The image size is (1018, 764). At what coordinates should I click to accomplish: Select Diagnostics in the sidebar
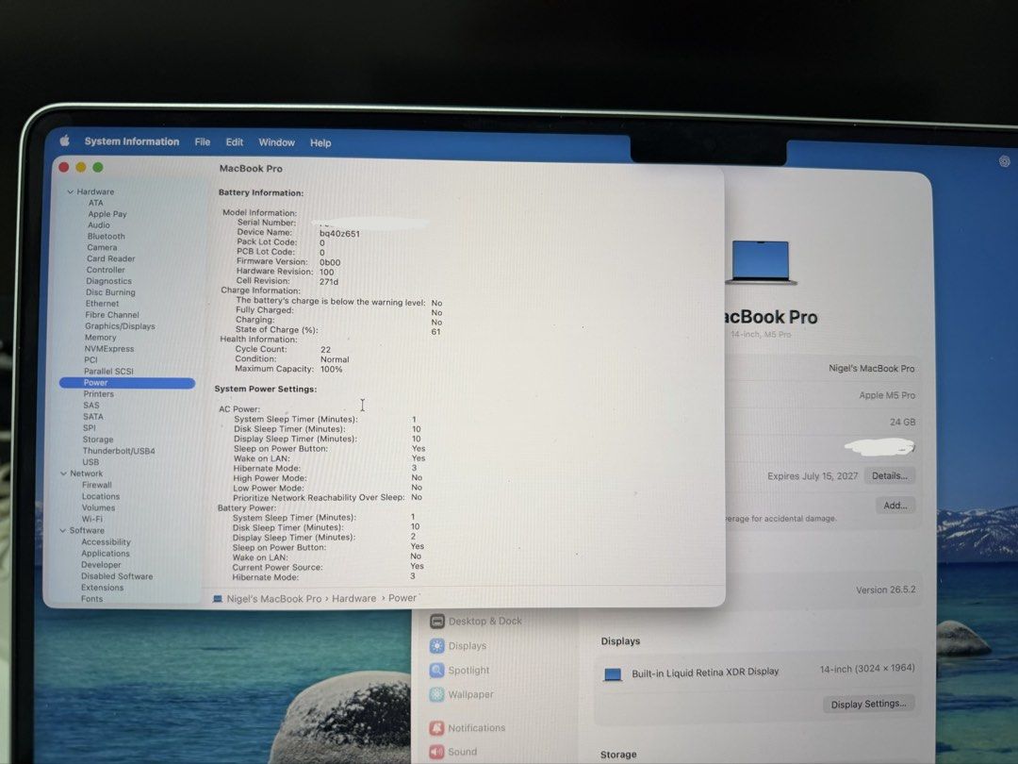point(108,281)
